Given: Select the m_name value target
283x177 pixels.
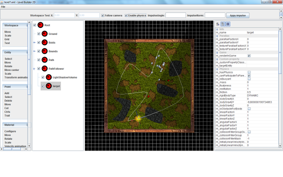Looking at the screenshot, I should (250, 33).
